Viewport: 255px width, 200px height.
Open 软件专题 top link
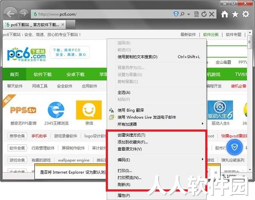tap(233, 34)
